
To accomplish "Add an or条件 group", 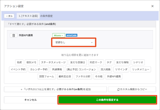I will click(55, 89).
